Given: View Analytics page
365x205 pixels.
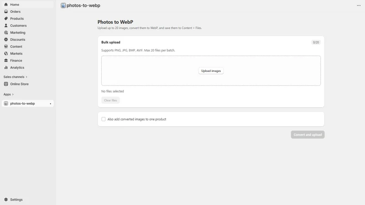Looking at the screenshot, I should (27, 67).
